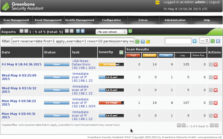Go to next page arrow in Reports header
This screenshot has width=223, height=139.
pos(67,31)
